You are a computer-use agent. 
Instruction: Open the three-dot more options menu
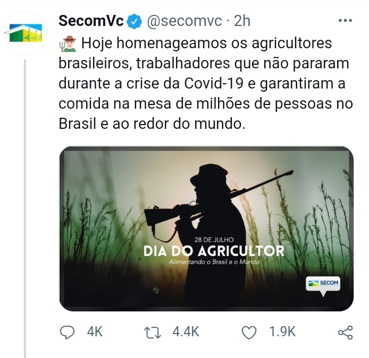tap(345, 21)
